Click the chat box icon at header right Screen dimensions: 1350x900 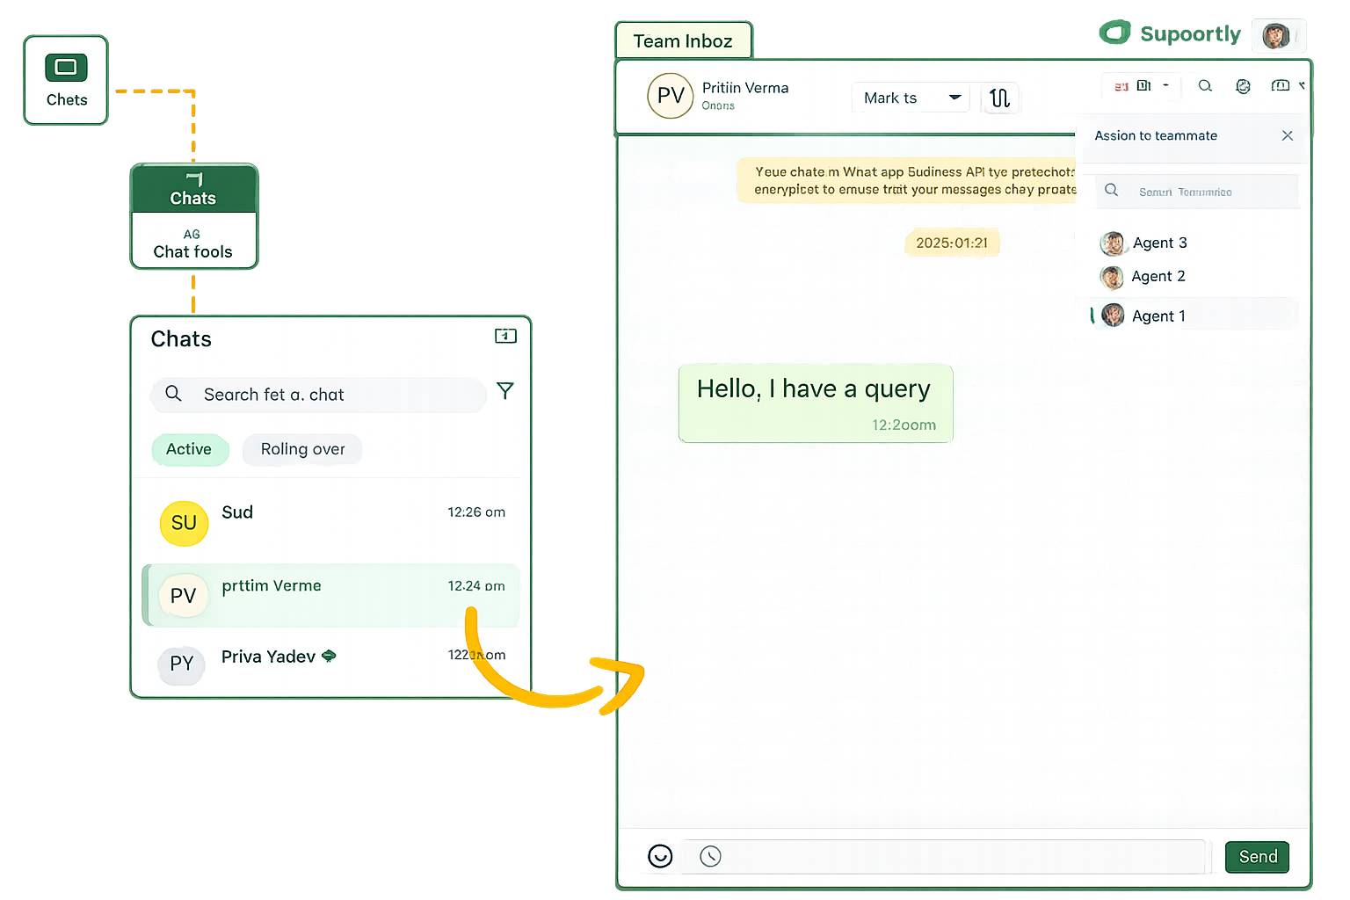coord(1281,85)
